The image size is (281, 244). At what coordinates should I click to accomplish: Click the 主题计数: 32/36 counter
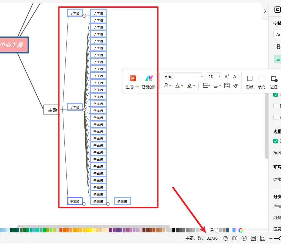point(201,238)
